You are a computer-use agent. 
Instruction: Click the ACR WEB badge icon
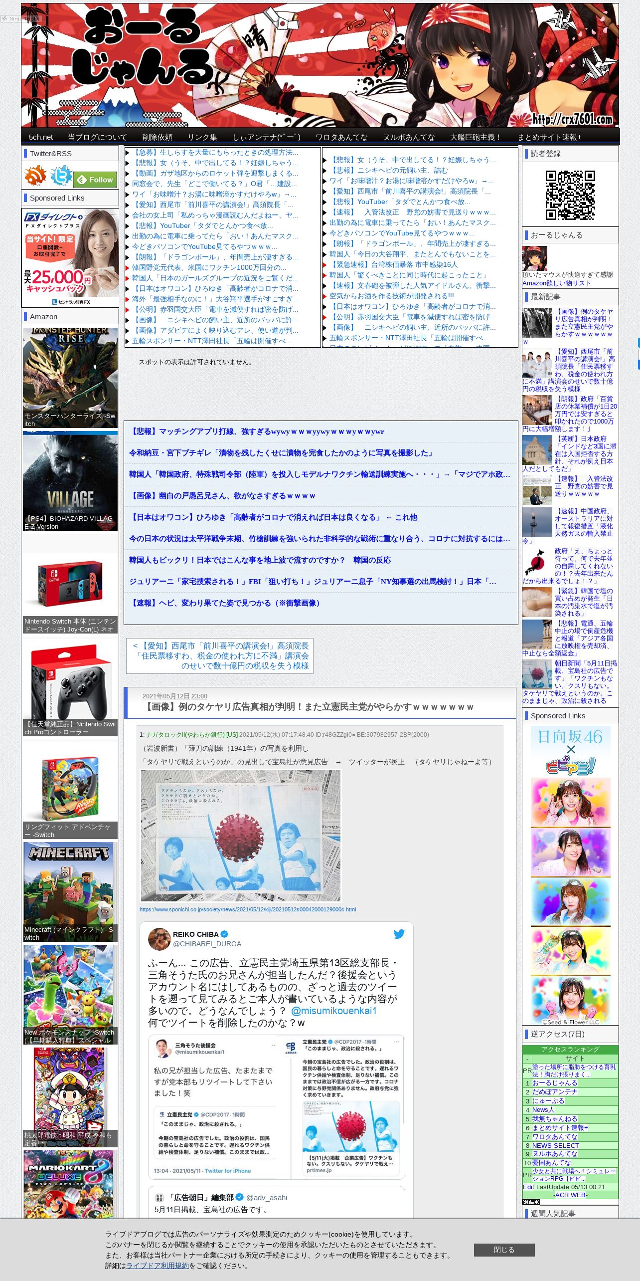531,1202
